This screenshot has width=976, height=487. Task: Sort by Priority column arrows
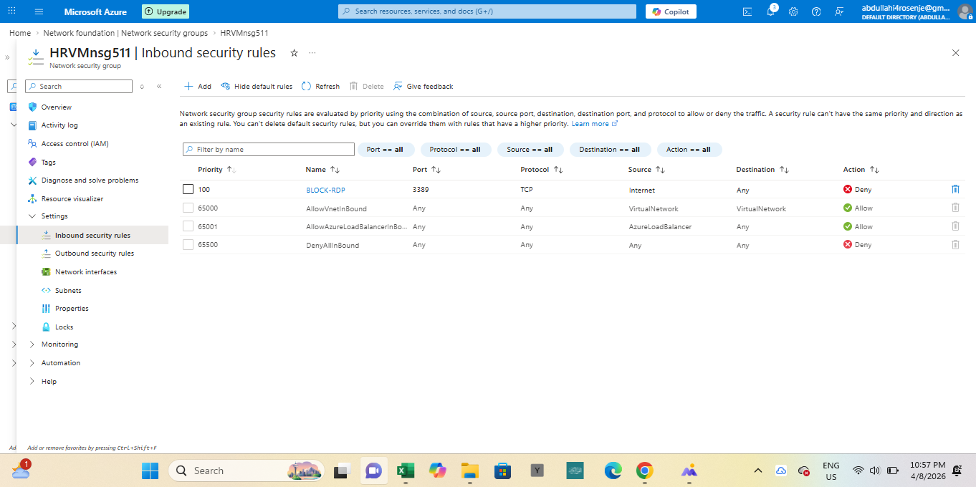(231, 170)
